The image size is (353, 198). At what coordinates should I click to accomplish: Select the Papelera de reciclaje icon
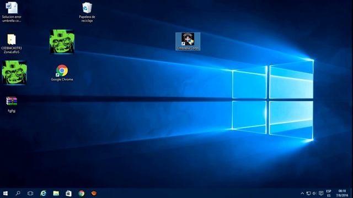coord(87,12)
